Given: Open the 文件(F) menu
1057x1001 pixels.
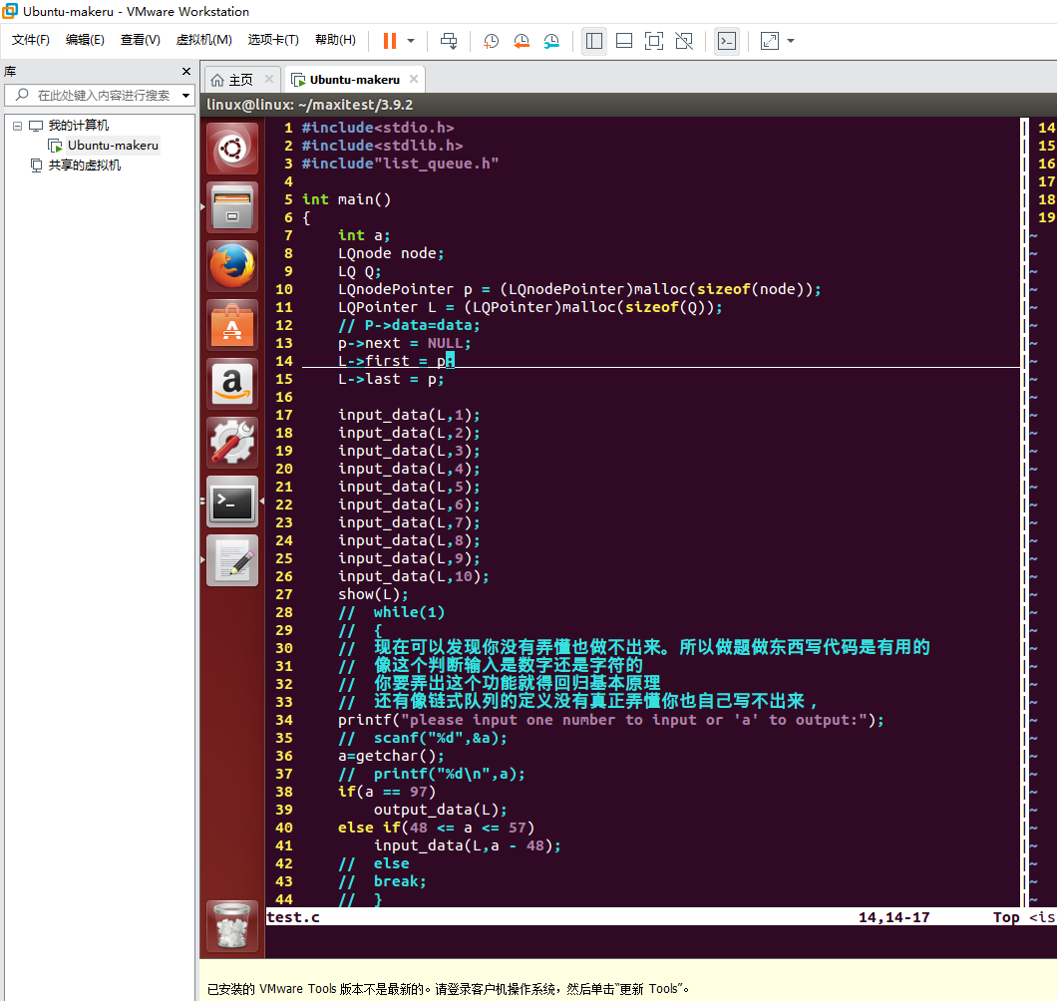Looking at the screenshot, I should 30,40.
